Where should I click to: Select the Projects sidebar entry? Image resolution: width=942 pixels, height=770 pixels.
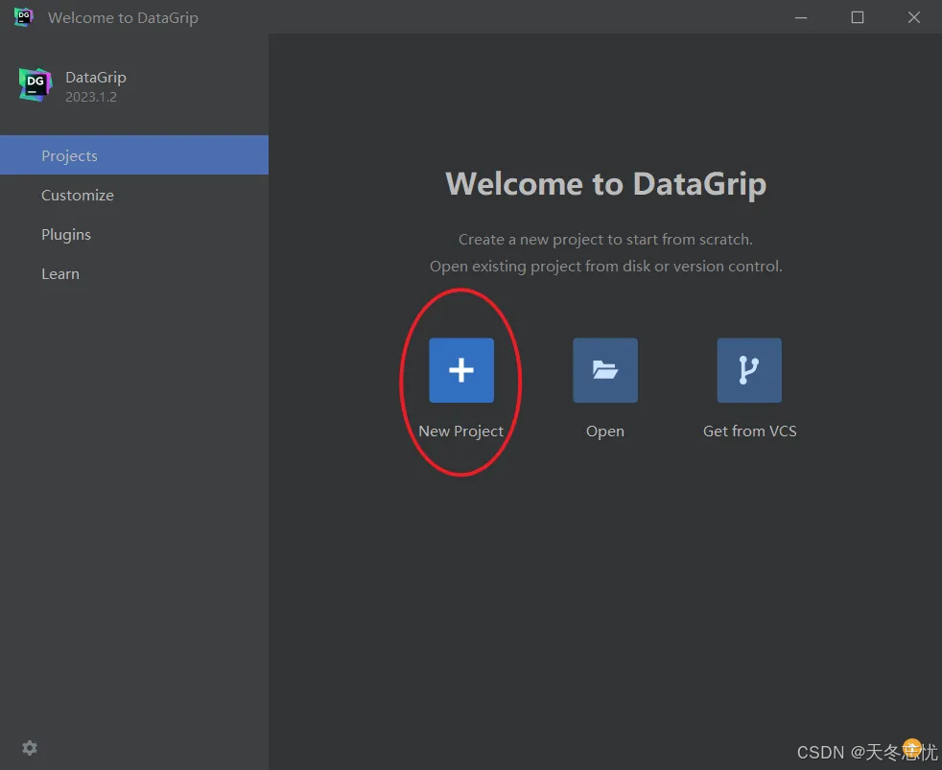tap(69, 154)
